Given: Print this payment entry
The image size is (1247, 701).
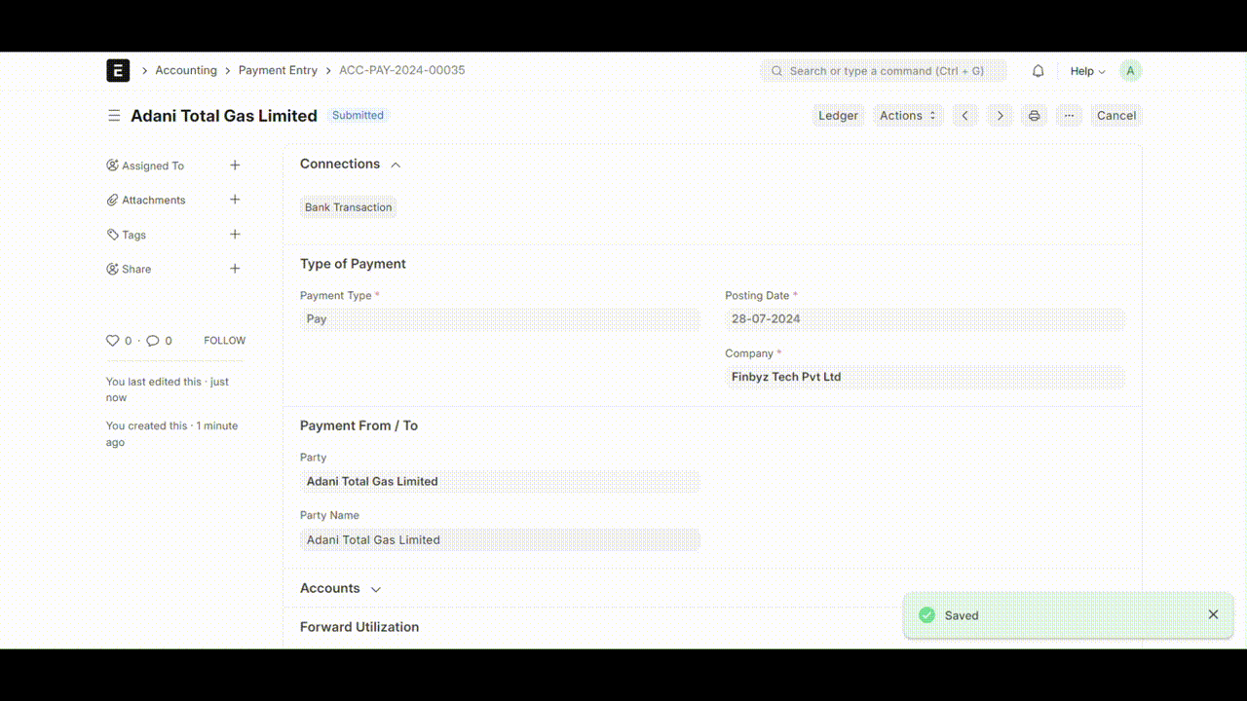Looking at the screenshot, I should [x=1035, y=116].
